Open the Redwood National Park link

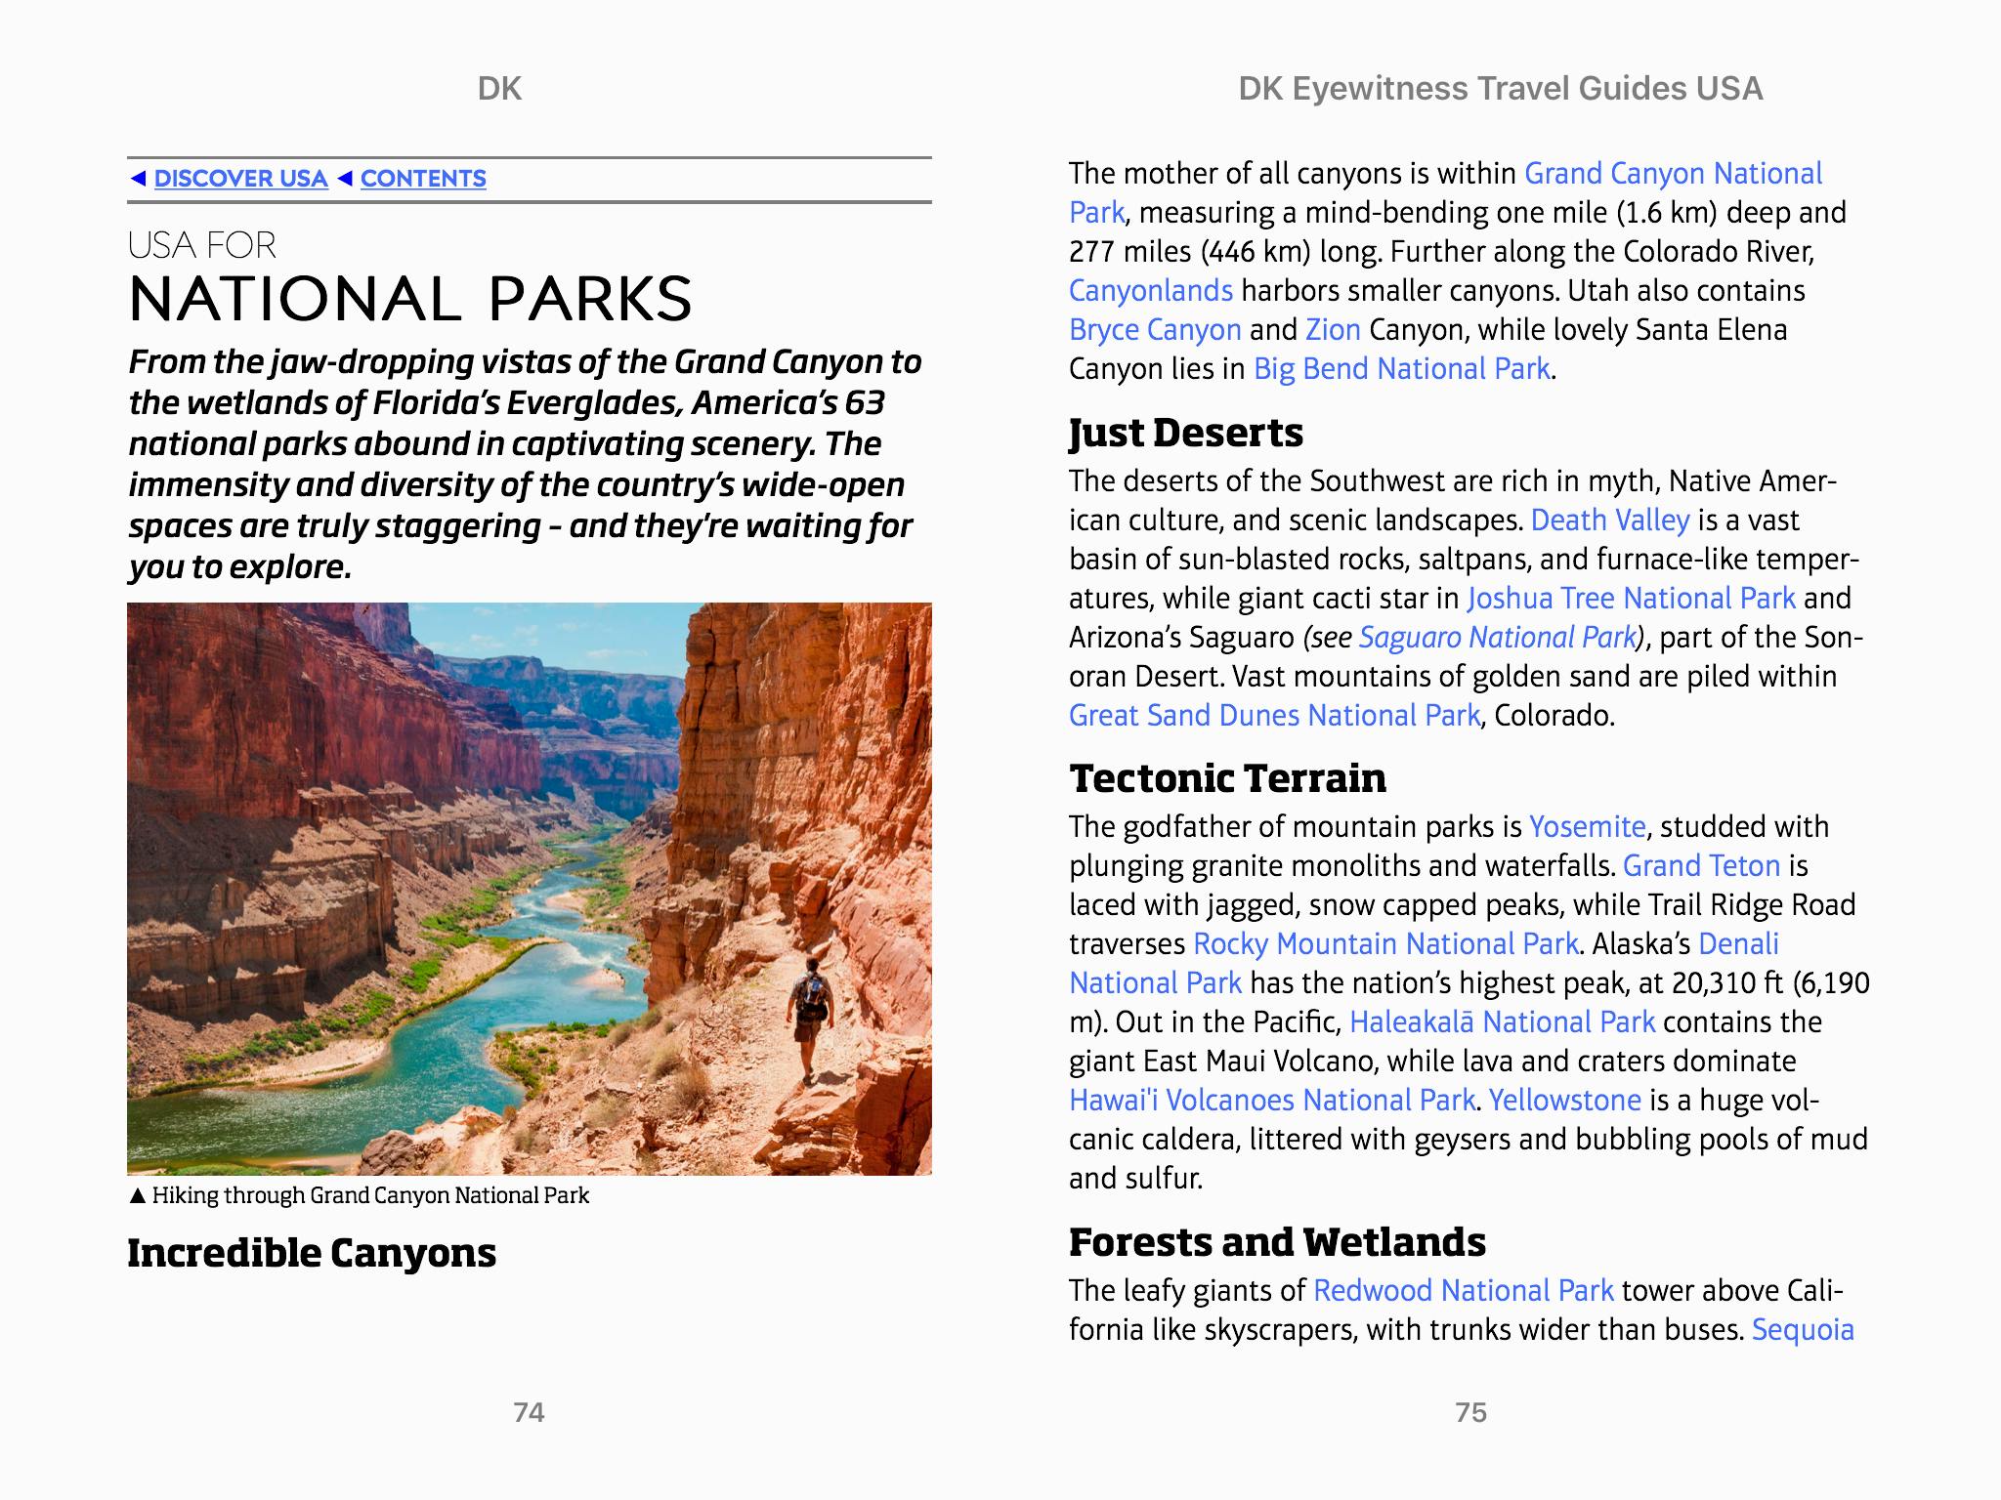pos(1463,1291)
